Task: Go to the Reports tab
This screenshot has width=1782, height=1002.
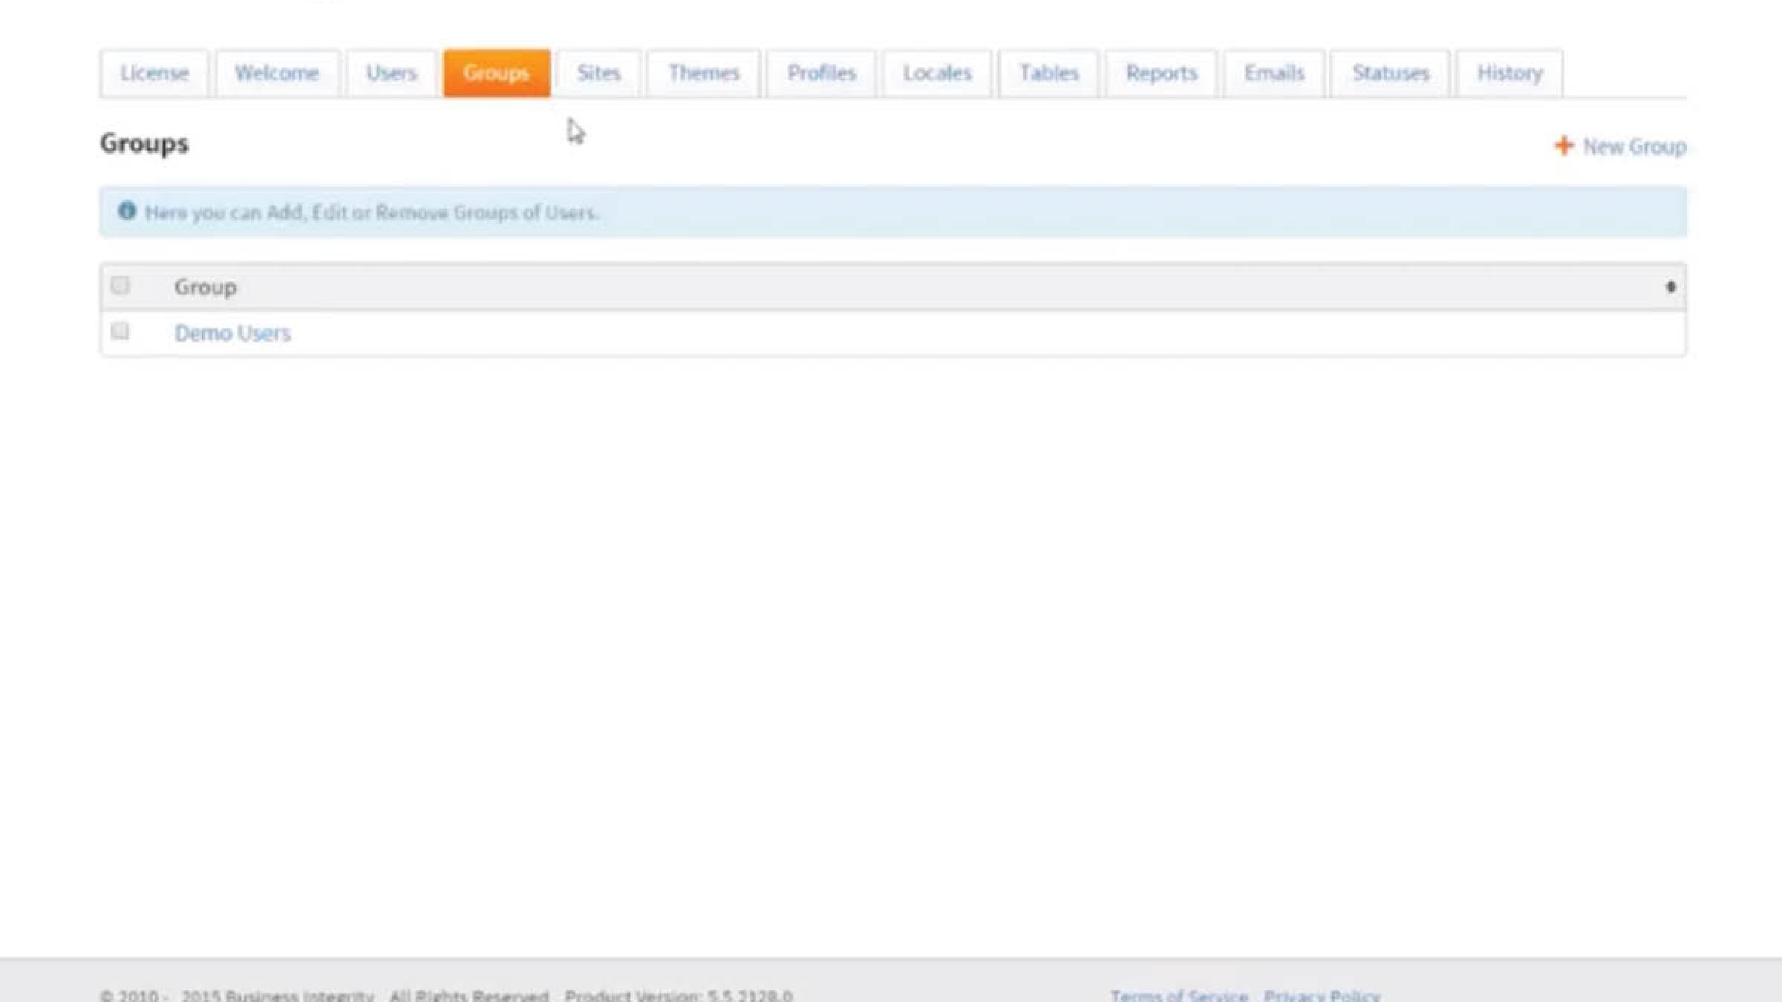Action: pos(1161,73)
